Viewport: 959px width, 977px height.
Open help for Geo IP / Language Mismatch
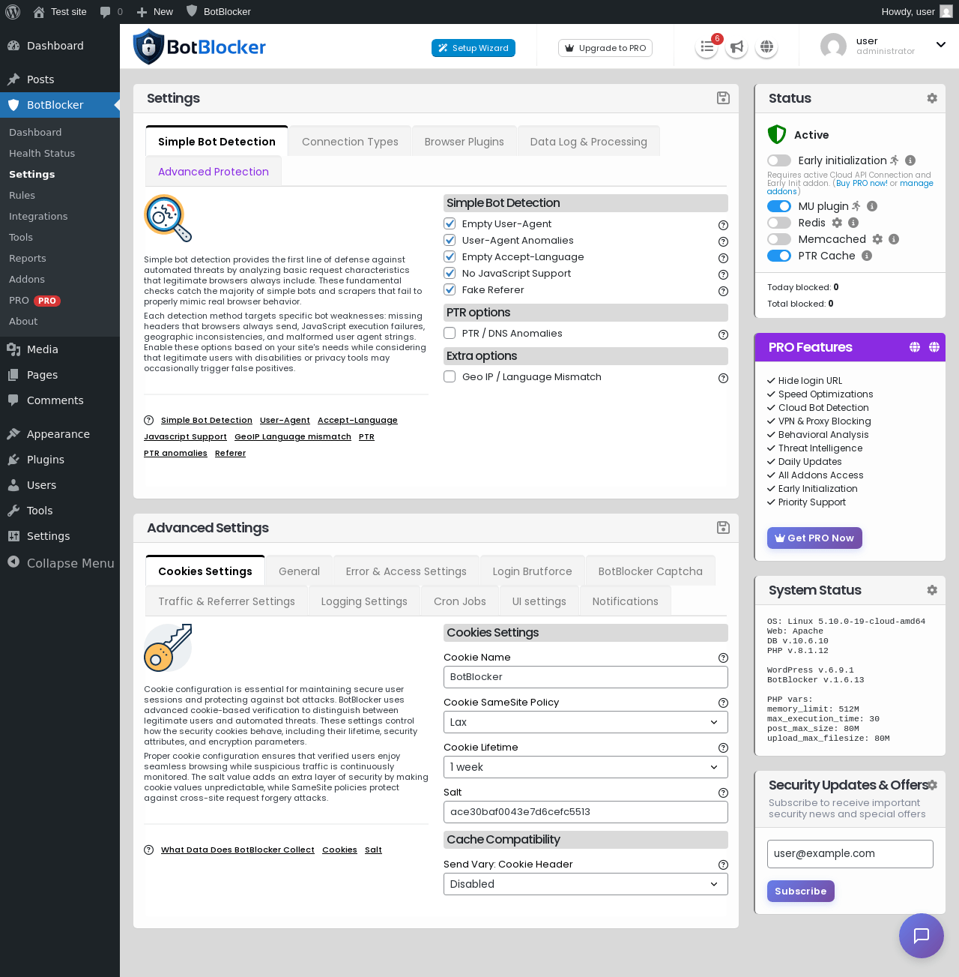(x=723, y=378)
